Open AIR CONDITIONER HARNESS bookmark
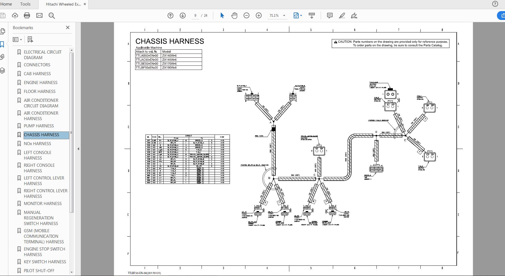This screenshot has height=276, width=505. pos(41,116)
